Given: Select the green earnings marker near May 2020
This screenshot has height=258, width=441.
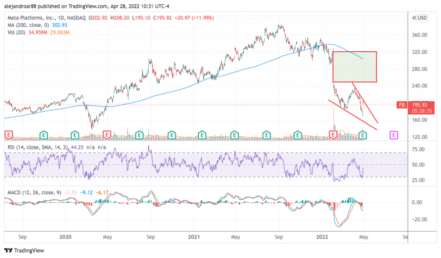Looking at the screenshot, I should pos(139,135).
